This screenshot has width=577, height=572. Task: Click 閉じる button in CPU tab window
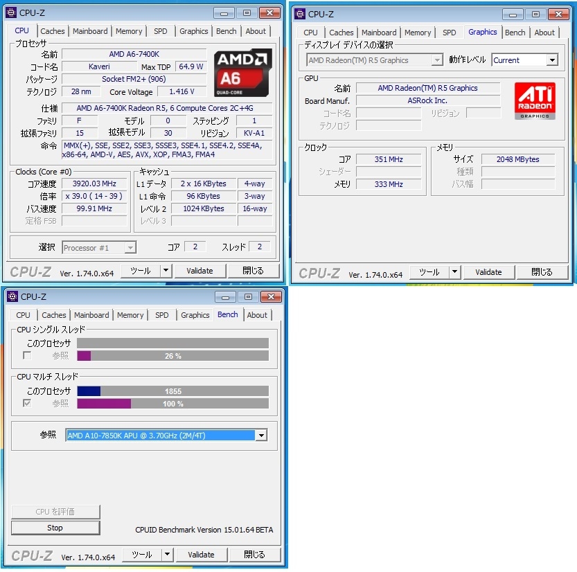254,271
